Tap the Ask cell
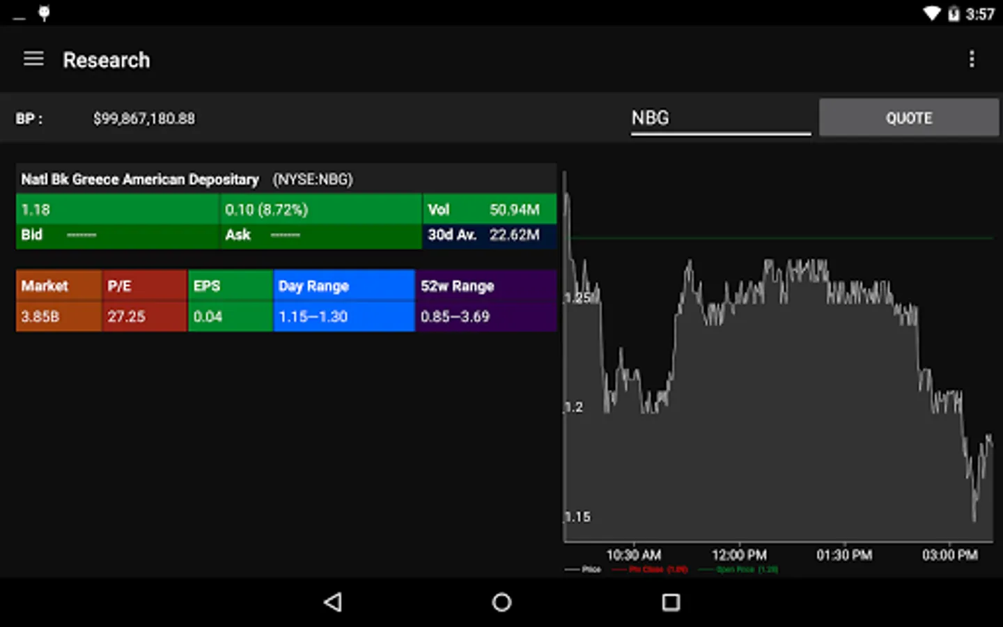 321,235
